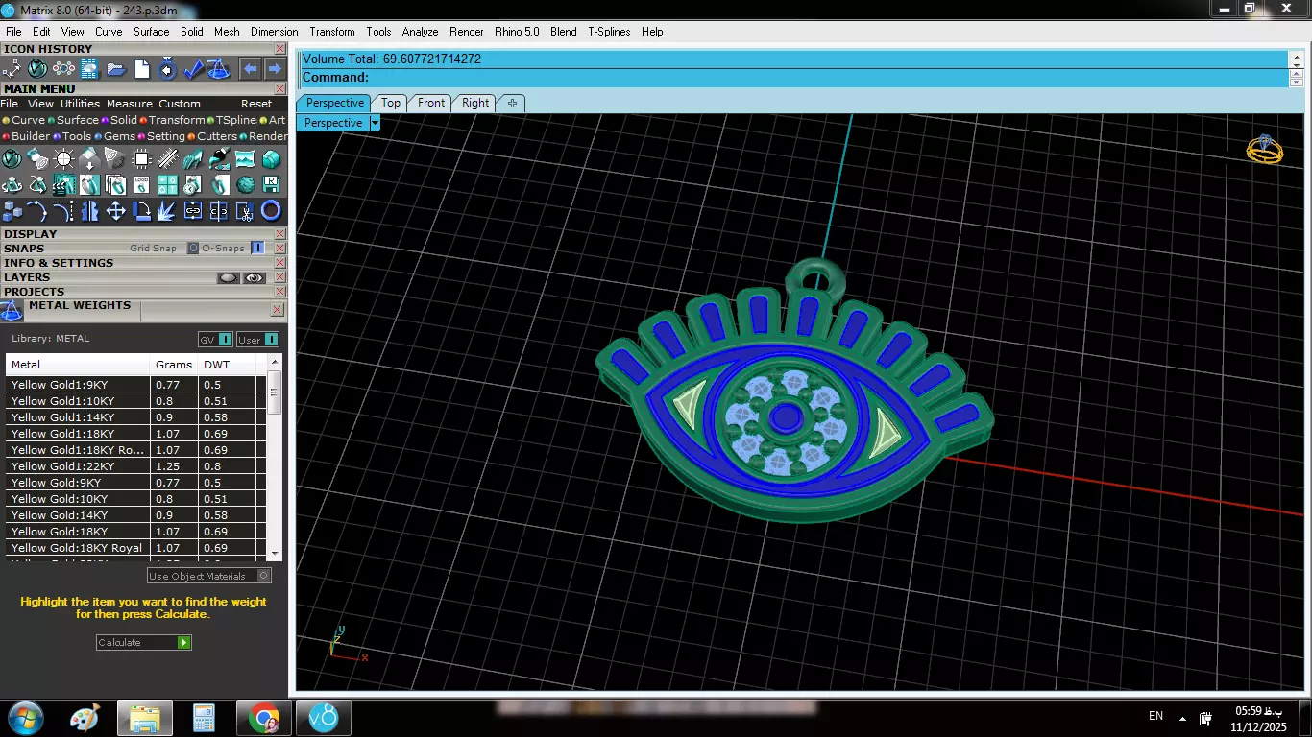Click the Calculate button
Viewport: 1312px width, 737px height.
point(144,642)
